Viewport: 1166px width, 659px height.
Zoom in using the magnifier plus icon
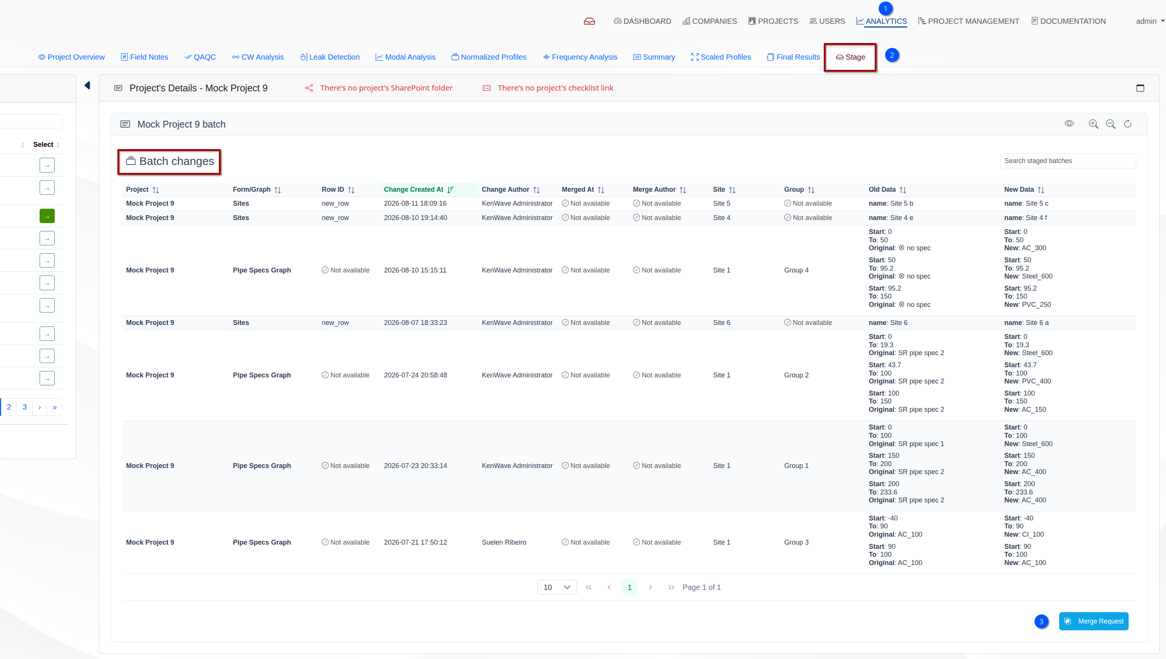(x=1093, y=124)
